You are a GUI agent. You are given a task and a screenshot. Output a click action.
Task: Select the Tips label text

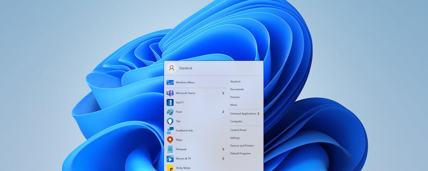pyautogui.click(x=178, y=121)
